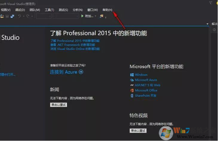The height and width of the screenshot is (141, 218).
Task: Open link 查看 .NET Framework 的新增功能
Action: 72,45
